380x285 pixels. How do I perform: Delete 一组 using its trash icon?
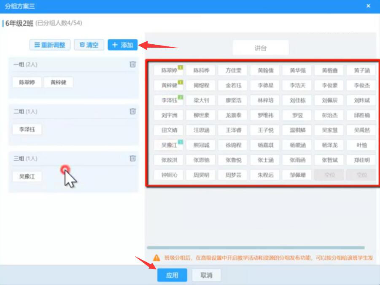point(132,64)
